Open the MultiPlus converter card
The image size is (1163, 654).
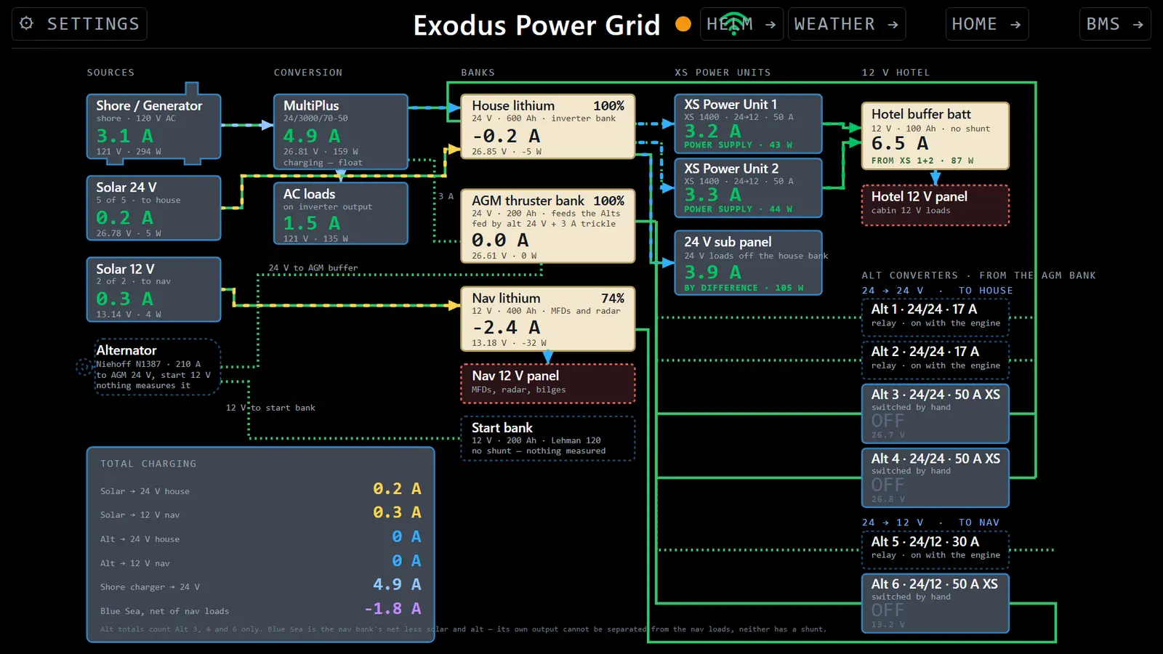pyautogui.click(x=340, y=132)
